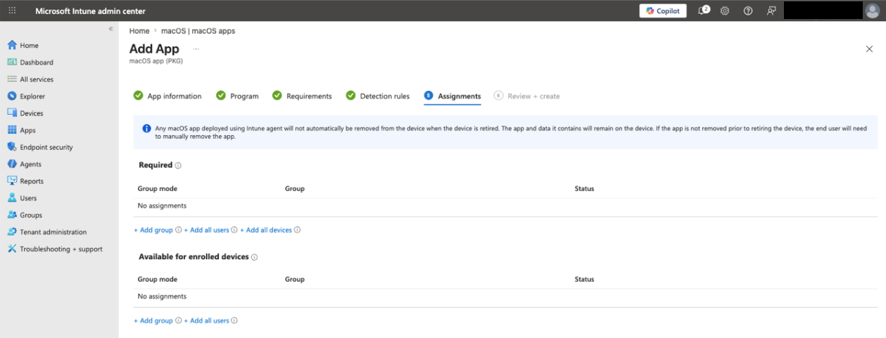Go to macOS | macOS apps breadcrumb
Image resolution: width=886 pixels, height=338 pixels.
199,31
